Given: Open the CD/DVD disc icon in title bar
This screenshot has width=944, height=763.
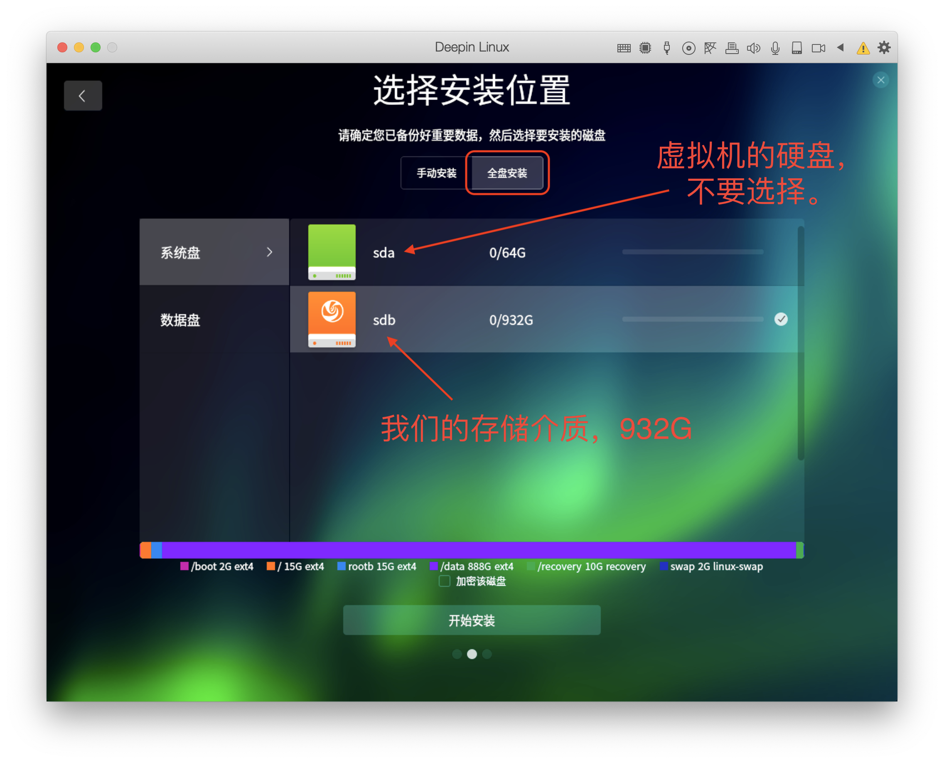Looking at the screenshot, I should tap(688, 48).
